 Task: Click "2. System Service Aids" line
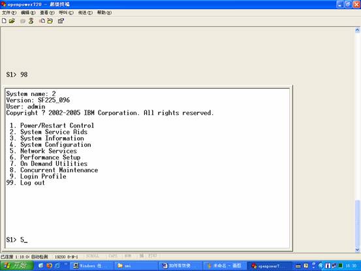point(48,132)
